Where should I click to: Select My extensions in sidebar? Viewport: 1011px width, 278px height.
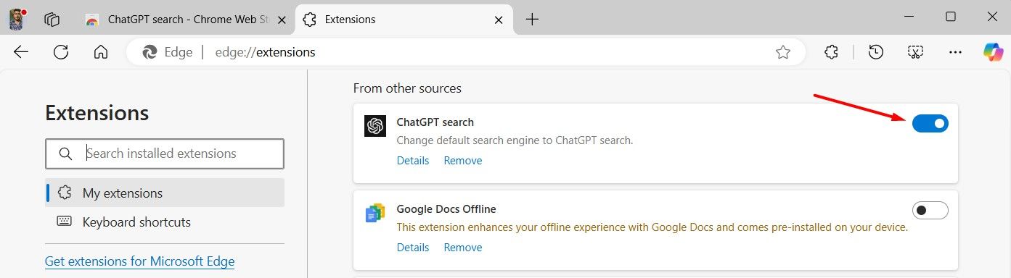tap(165, 193)
